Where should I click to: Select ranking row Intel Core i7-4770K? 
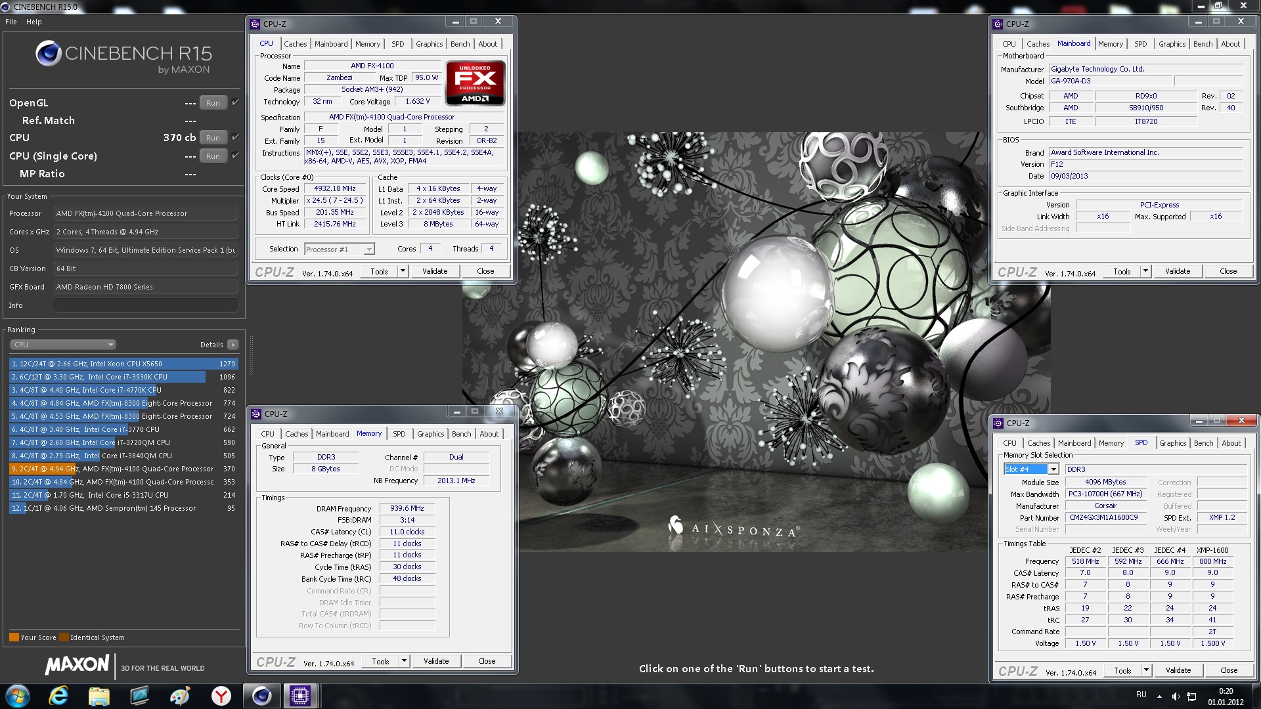coord(123,390)
